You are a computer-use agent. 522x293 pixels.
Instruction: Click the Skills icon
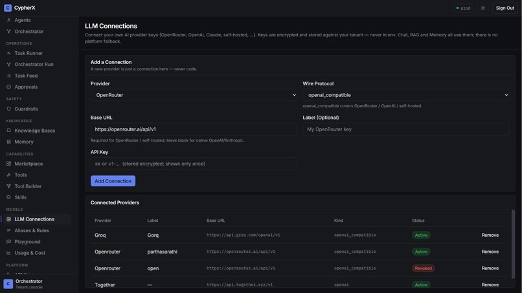[x=8, y=197]
